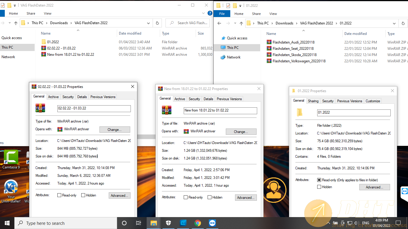Open Windows Security shield in taskbar
Image resolution: width=408 pixels, height=229 pixels.
pyautogui.click(x=168, y=223)
